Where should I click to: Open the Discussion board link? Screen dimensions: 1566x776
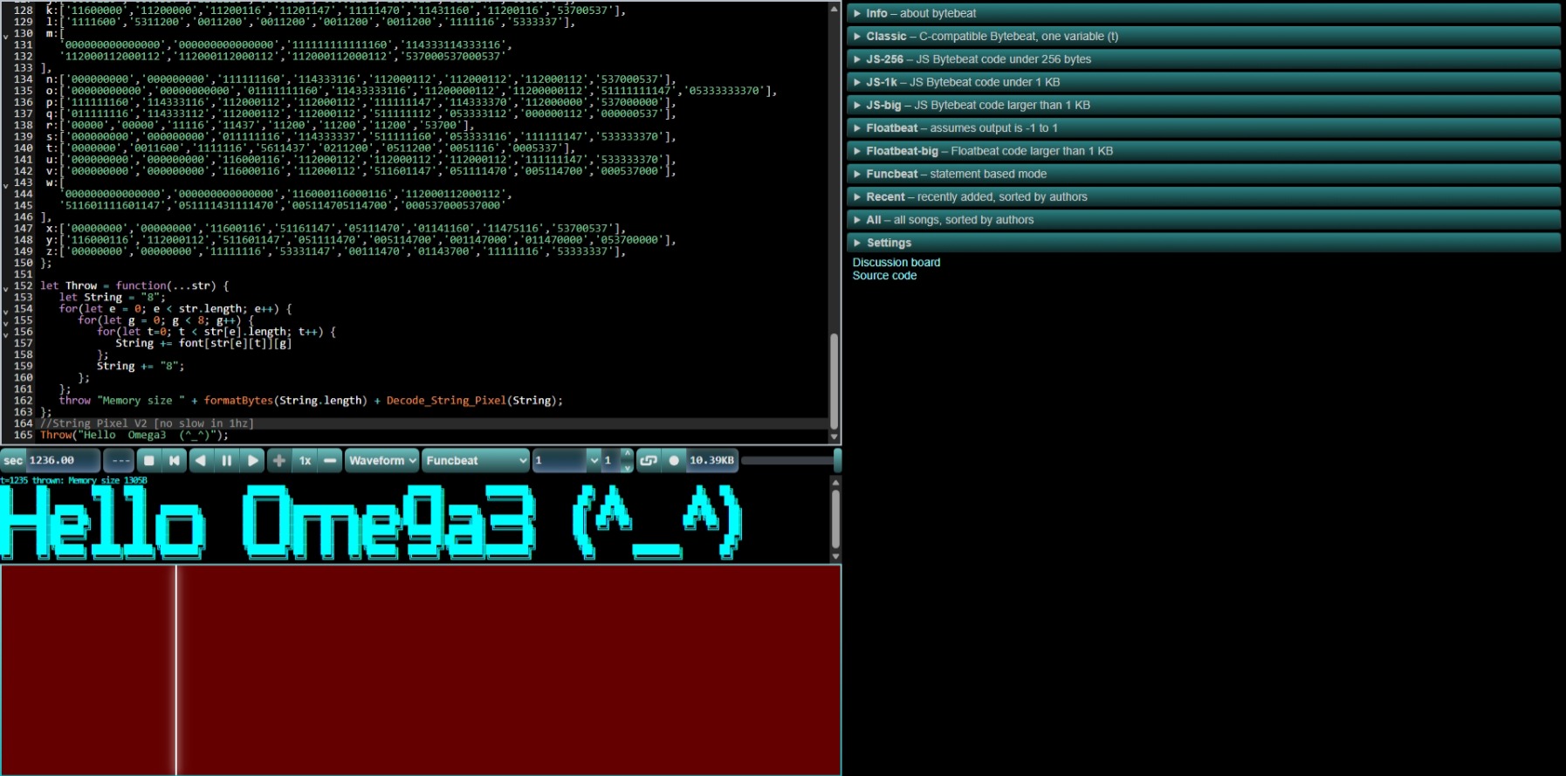(x=896, y=262)
